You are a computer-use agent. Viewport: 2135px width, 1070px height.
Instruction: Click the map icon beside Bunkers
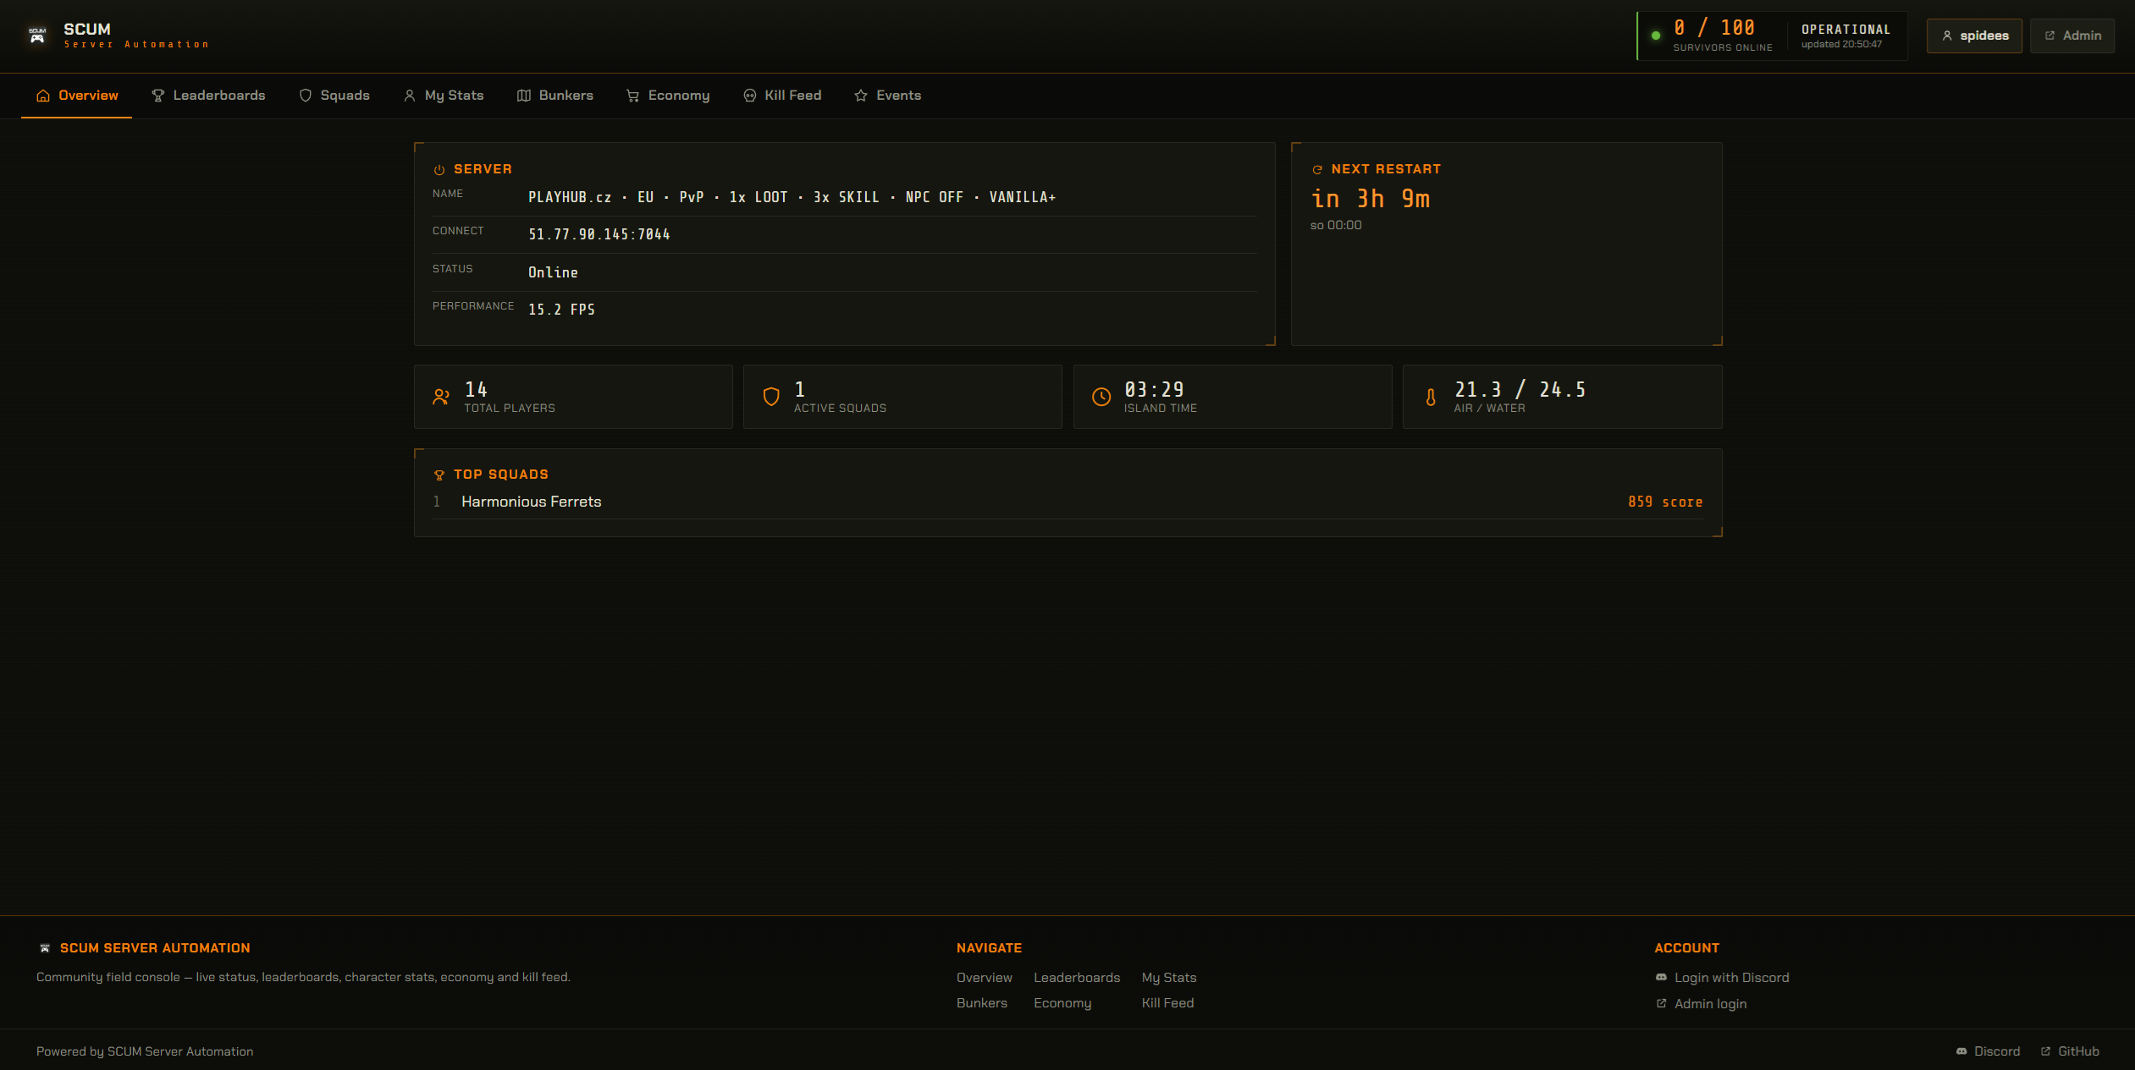click(x=524, y=96)
